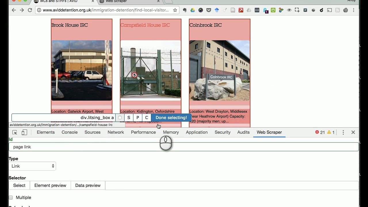The image size is (368, 207).
Task: Open the Performance tab
Action: (x=143, y=132)
